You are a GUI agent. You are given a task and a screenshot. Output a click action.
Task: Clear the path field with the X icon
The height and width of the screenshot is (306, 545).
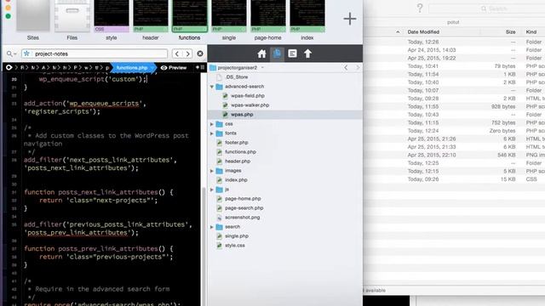pos(200,54)
